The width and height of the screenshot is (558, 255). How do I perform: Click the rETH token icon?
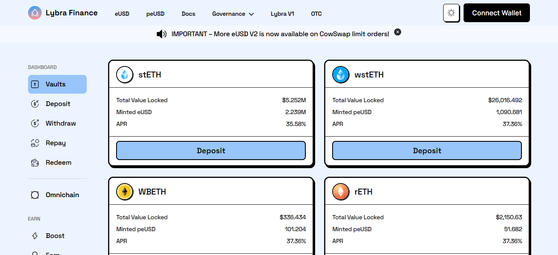pyautogui.click(x=341, y=192)
